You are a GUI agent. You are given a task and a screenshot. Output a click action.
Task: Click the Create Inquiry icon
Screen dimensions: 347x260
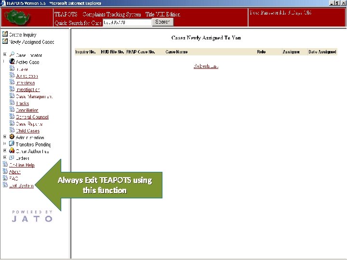pyautogui.click(x=5, y=34)
